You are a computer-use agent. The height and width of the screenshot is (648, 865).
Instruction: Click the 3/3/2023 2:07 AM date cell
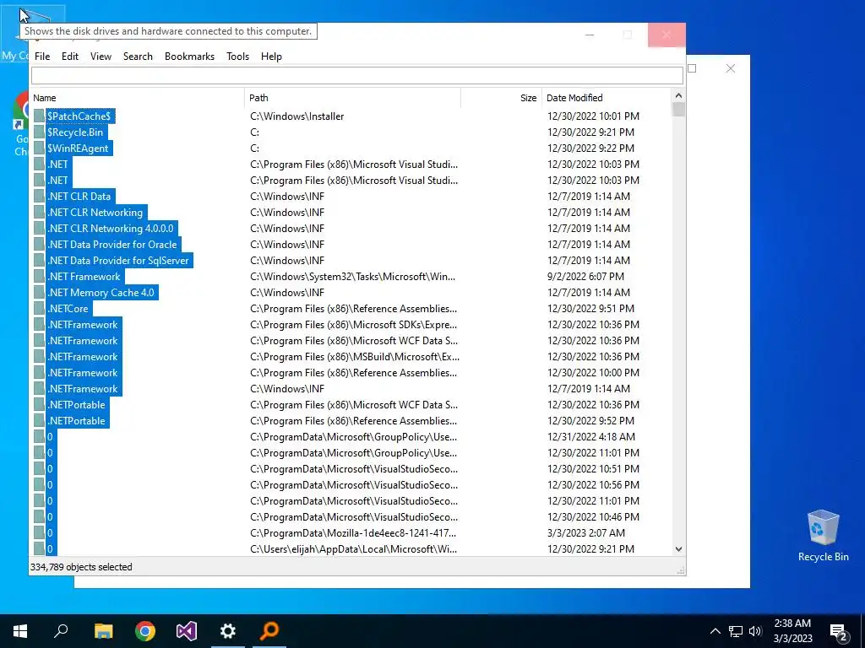click(x=586, y=532)
